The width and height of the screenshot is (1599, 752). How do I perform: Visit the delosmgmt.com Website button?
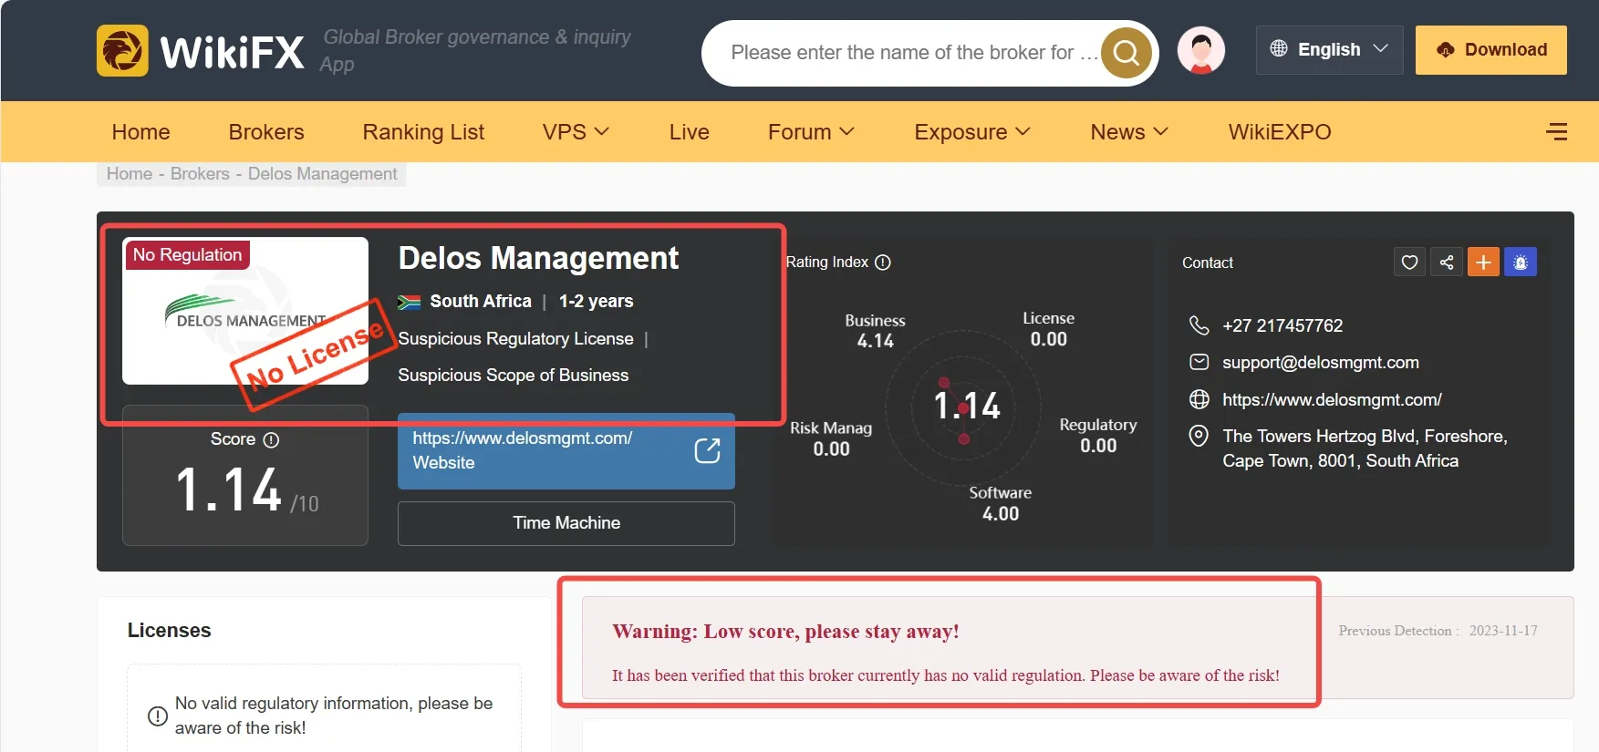(566, 451)
